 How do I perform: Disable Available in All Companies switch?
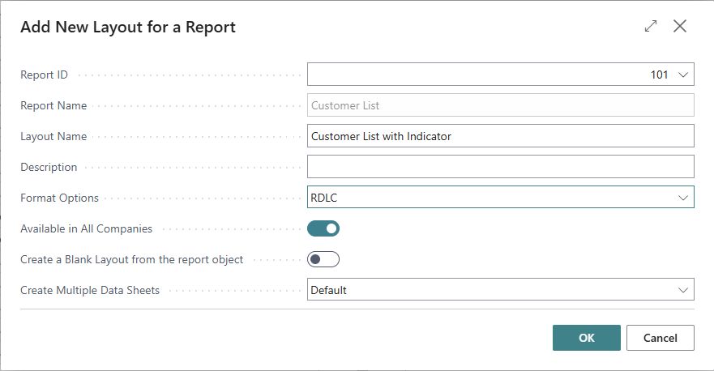(323, 228)
